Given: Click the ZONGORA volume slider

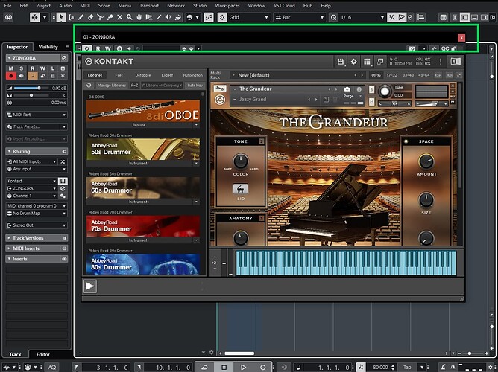Looking at the screenshot, I should click(x=31, y=88).
